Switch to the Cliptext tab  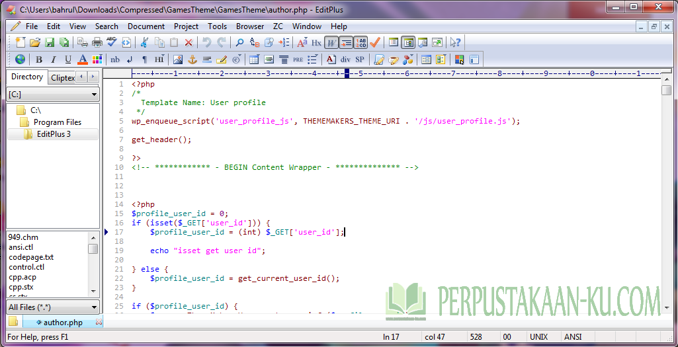63,78
